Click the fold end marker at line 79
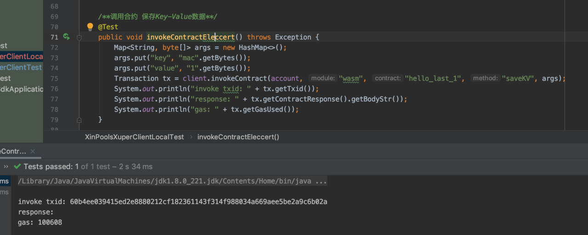This screenshot has height=235, width=588. (x=79, y=120)
